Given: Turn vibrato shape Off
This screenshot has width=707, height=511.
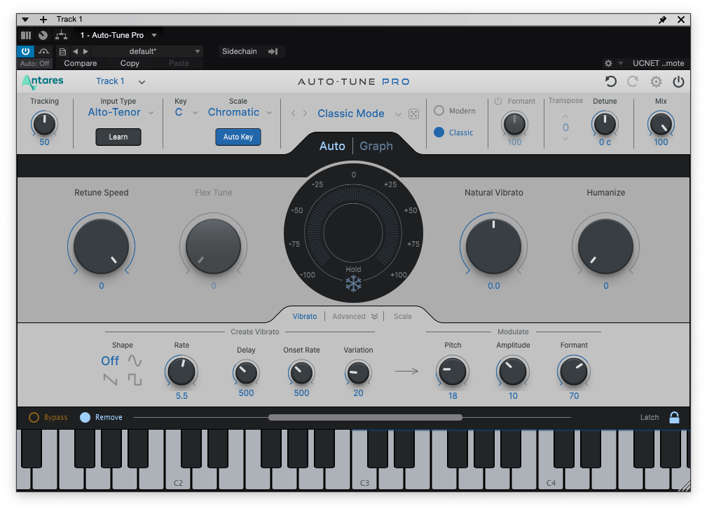Looking at the screenshot, I should (x=110, y=361).
